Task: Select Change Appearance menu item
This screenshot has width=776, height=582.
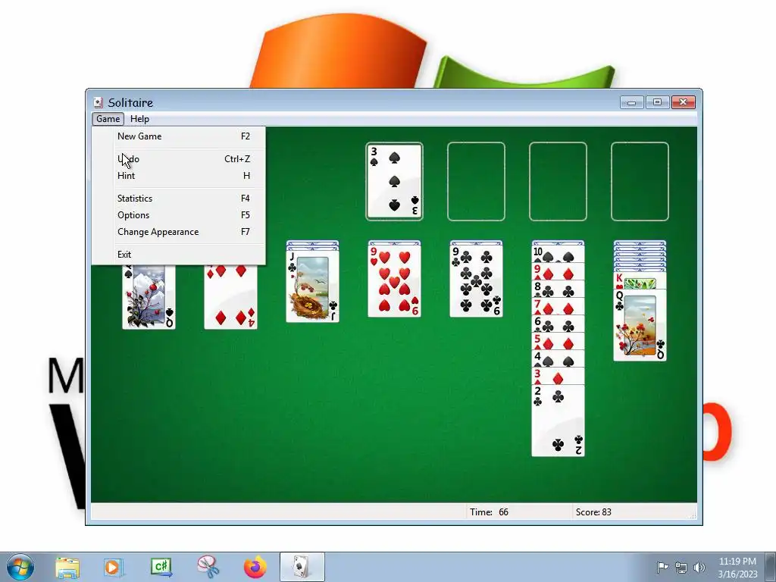Action: 183,232
